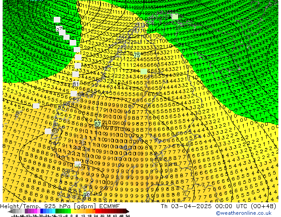Click the Height/Temp. 925 hPa ECMWF title
This screenshot has height=217, width=281.
point(60,206)
